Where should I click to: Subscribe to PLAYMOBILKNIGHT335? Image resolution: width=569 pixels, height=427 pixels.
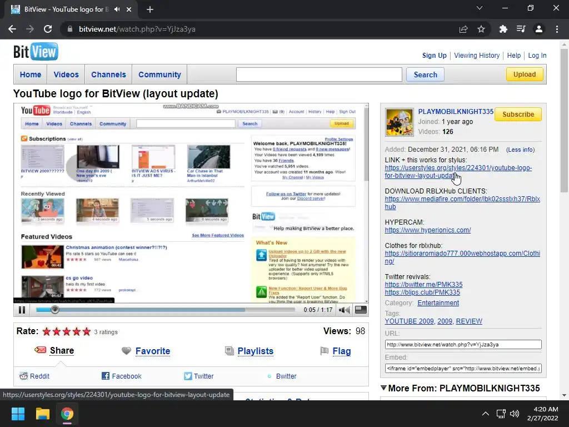pyautogui.click(x=518, y=115)
